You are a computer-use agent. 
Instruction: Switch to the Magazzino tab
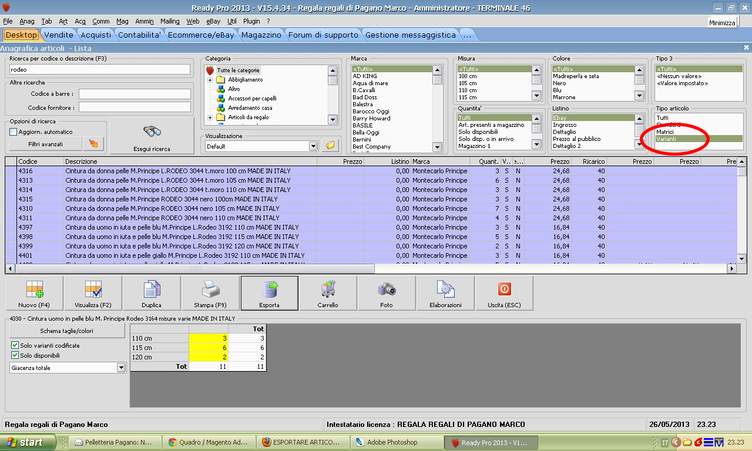[x=261, y=35]
